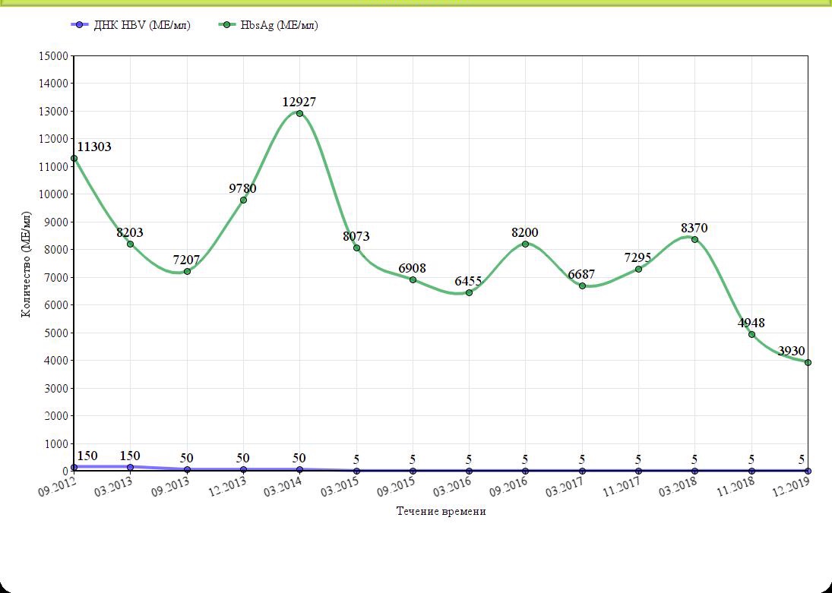Click the first ДНК HBV point at 09.2012
Screen dimensions: 832x593
(74, 467)
